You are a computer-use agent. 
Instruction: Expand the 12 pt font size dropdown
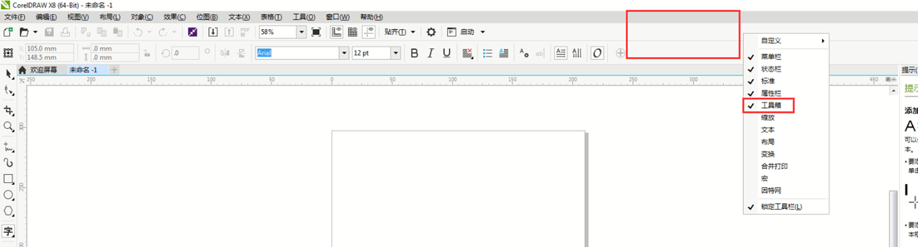click(395, 53)
